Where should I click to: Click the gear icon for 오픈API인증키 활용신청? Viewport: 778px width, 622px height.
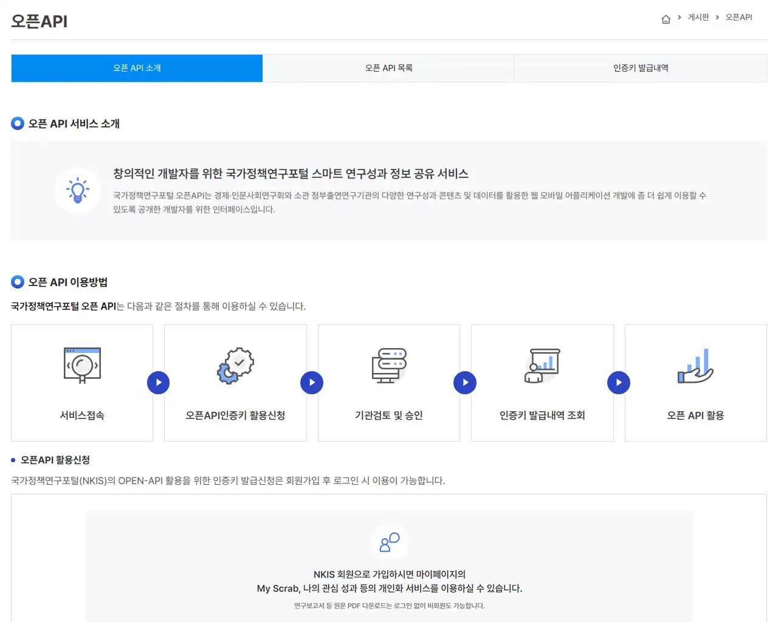point(235,366)
